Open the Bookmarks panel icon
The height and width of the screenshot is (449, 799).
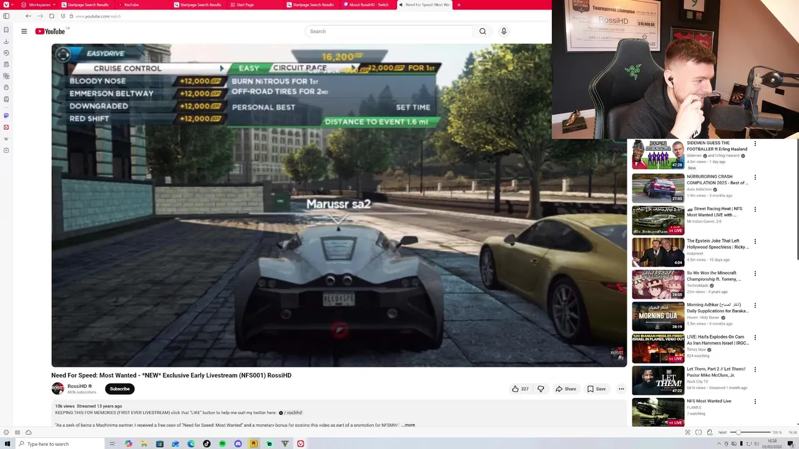6,30
